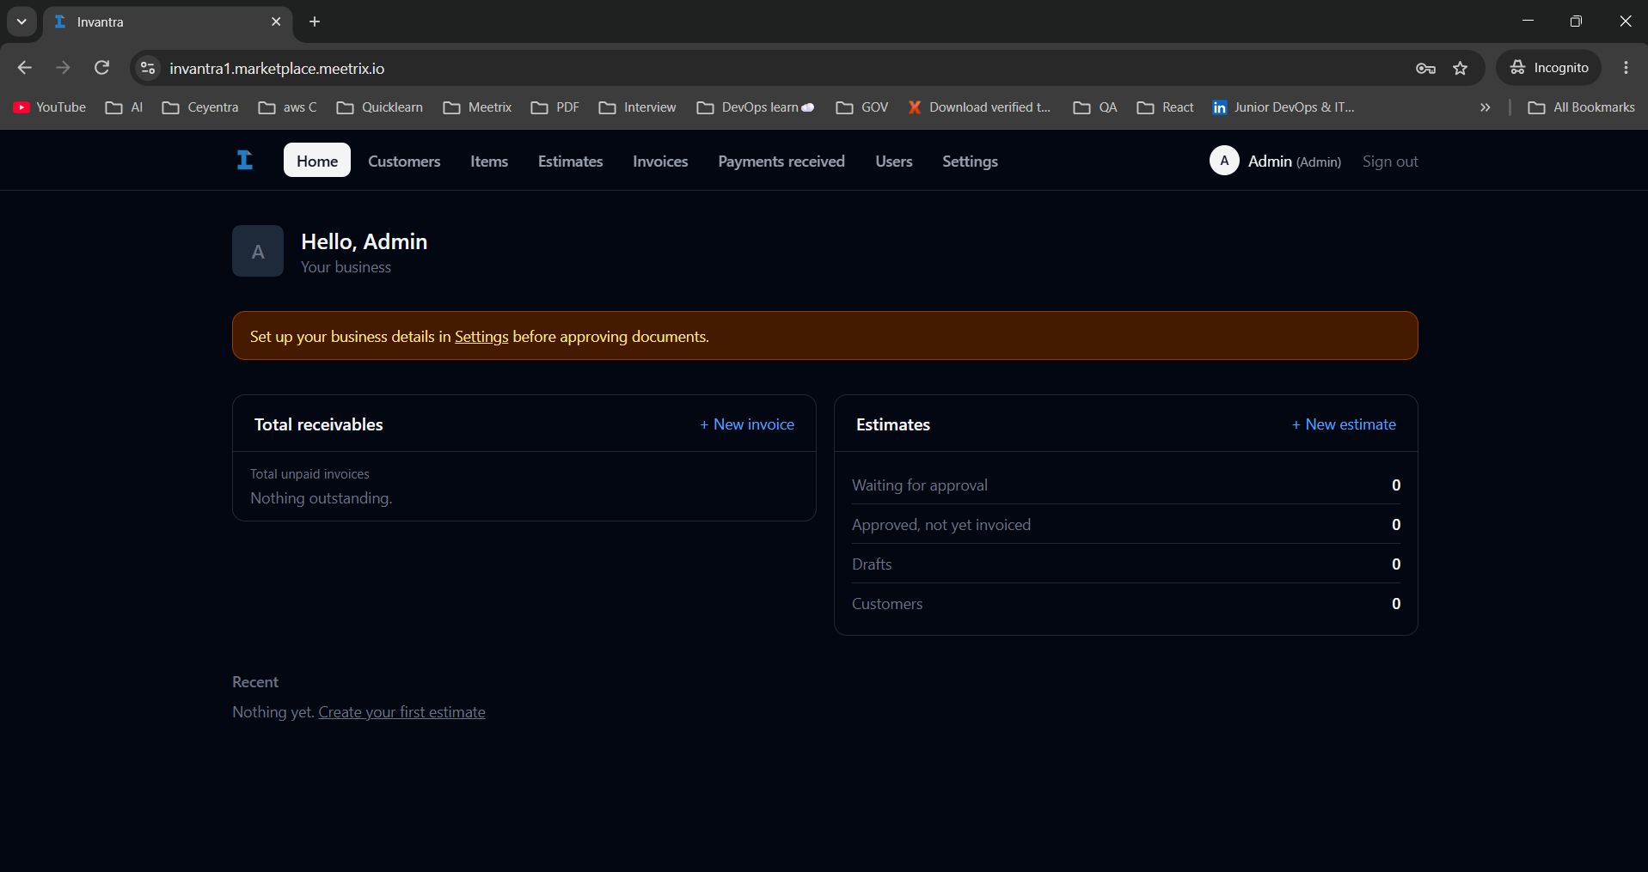Select the Approved, not yet invoiced row
This screenshot has width=1648, height=872.
click(1126, 525)
